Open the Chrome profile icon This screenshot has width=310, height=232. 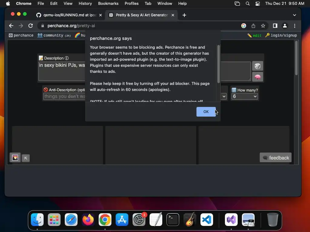click(x=285, y=26)
